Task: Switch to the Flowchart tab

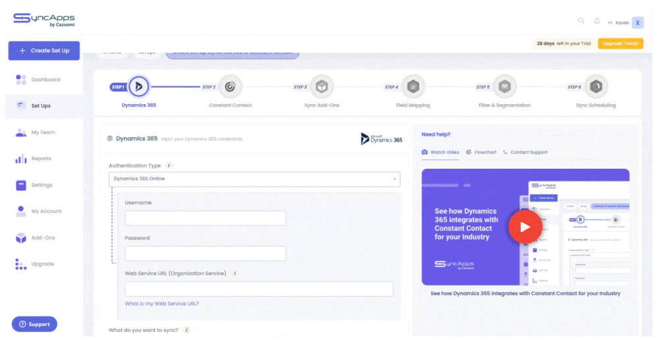Action: coord(481,152)
